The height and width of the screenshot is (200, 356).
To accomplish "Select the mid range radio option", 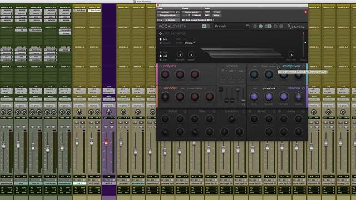I will point(161,56).
